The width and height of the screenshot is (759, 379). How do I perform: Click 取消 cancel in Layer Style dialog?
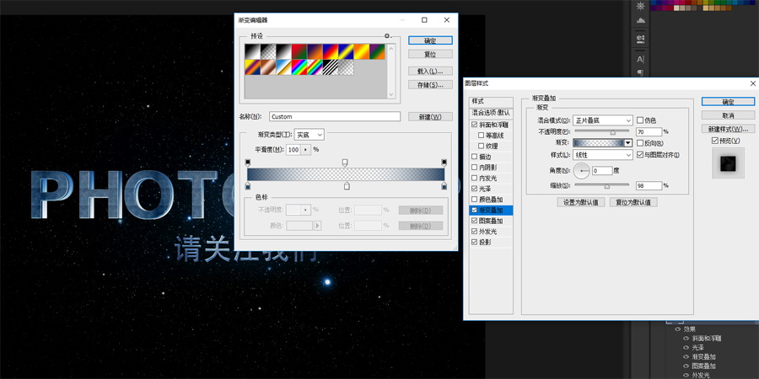(x=728, y=115)
